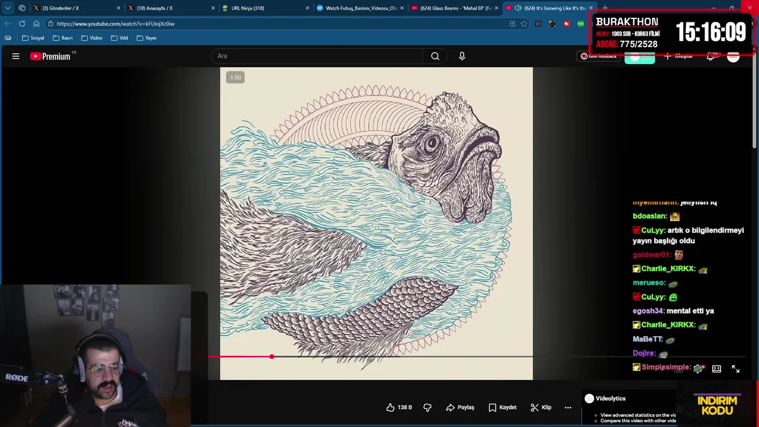The height and width of the screenshot is (427, 759).
Task: Open the YouTube hamburger guide menu
Action: point(16,56)
